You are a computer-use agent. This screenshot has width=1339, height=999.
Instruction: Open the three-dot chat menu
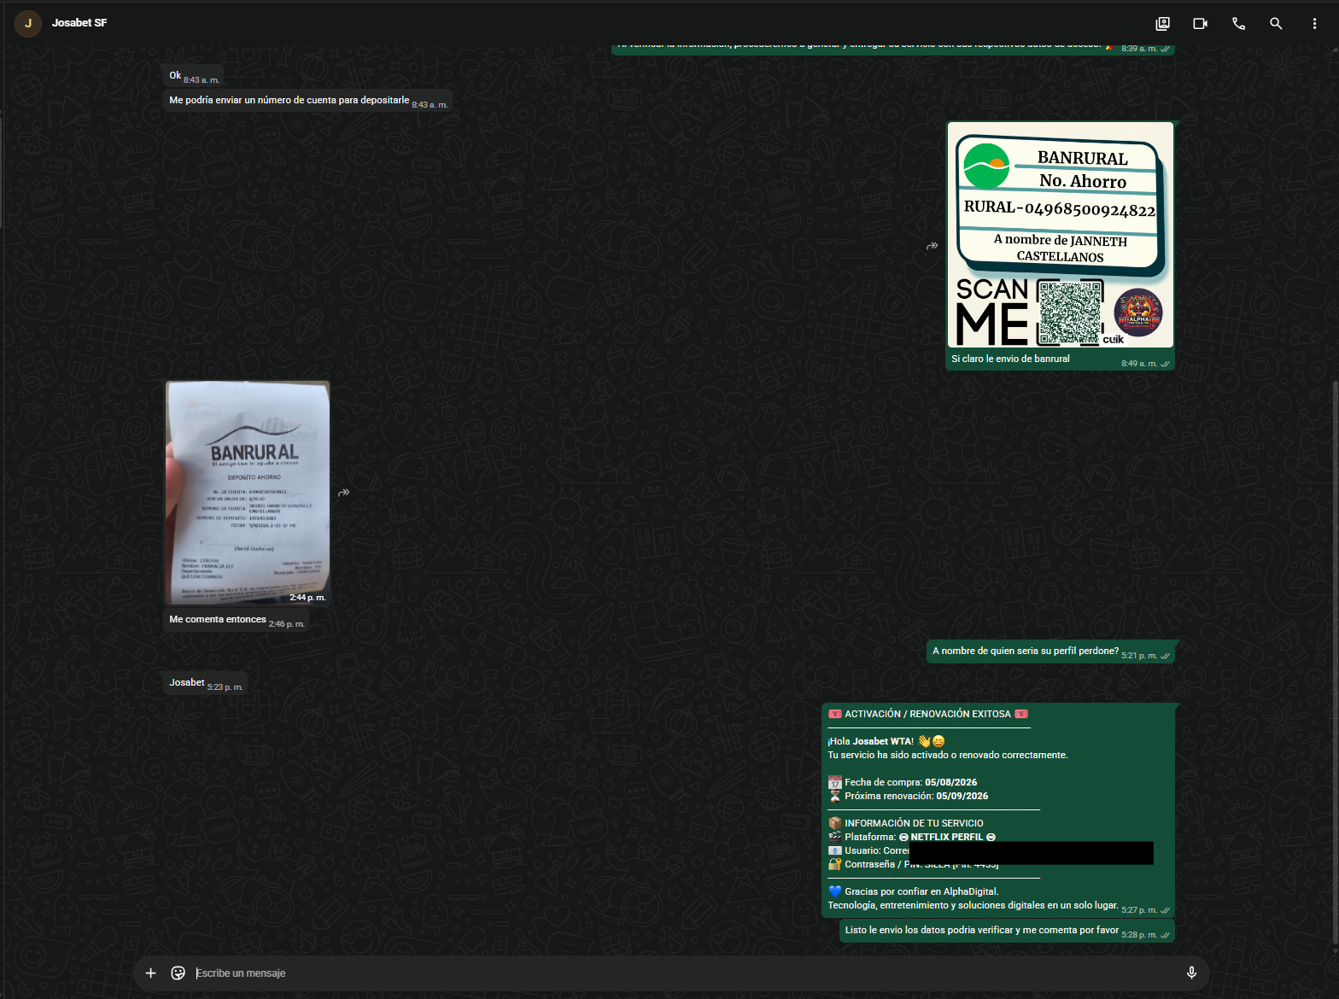pyautogui.click(x=1314, y=24)
